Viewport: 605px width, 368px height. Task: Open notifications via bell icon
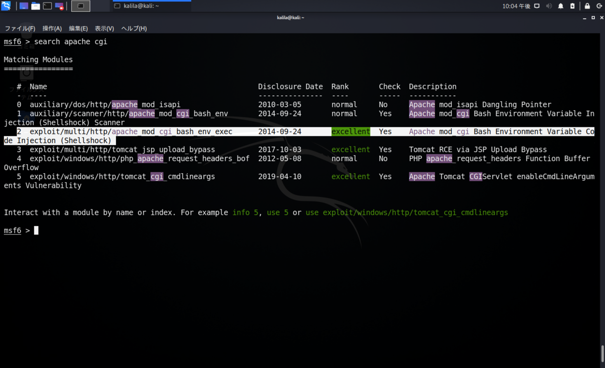click(x=561, y=6)
